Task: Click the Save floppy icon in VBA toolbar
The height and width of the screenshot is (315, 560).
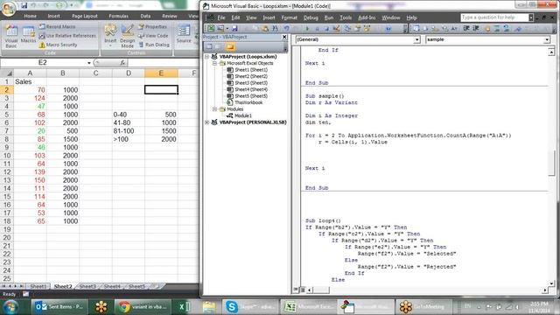Action: pos(234,29)
